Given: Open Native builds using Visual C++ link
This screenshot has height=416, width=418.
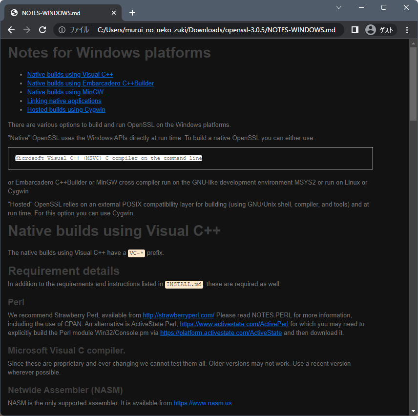Looking at the screenshot, I should [x=70, y=74].
